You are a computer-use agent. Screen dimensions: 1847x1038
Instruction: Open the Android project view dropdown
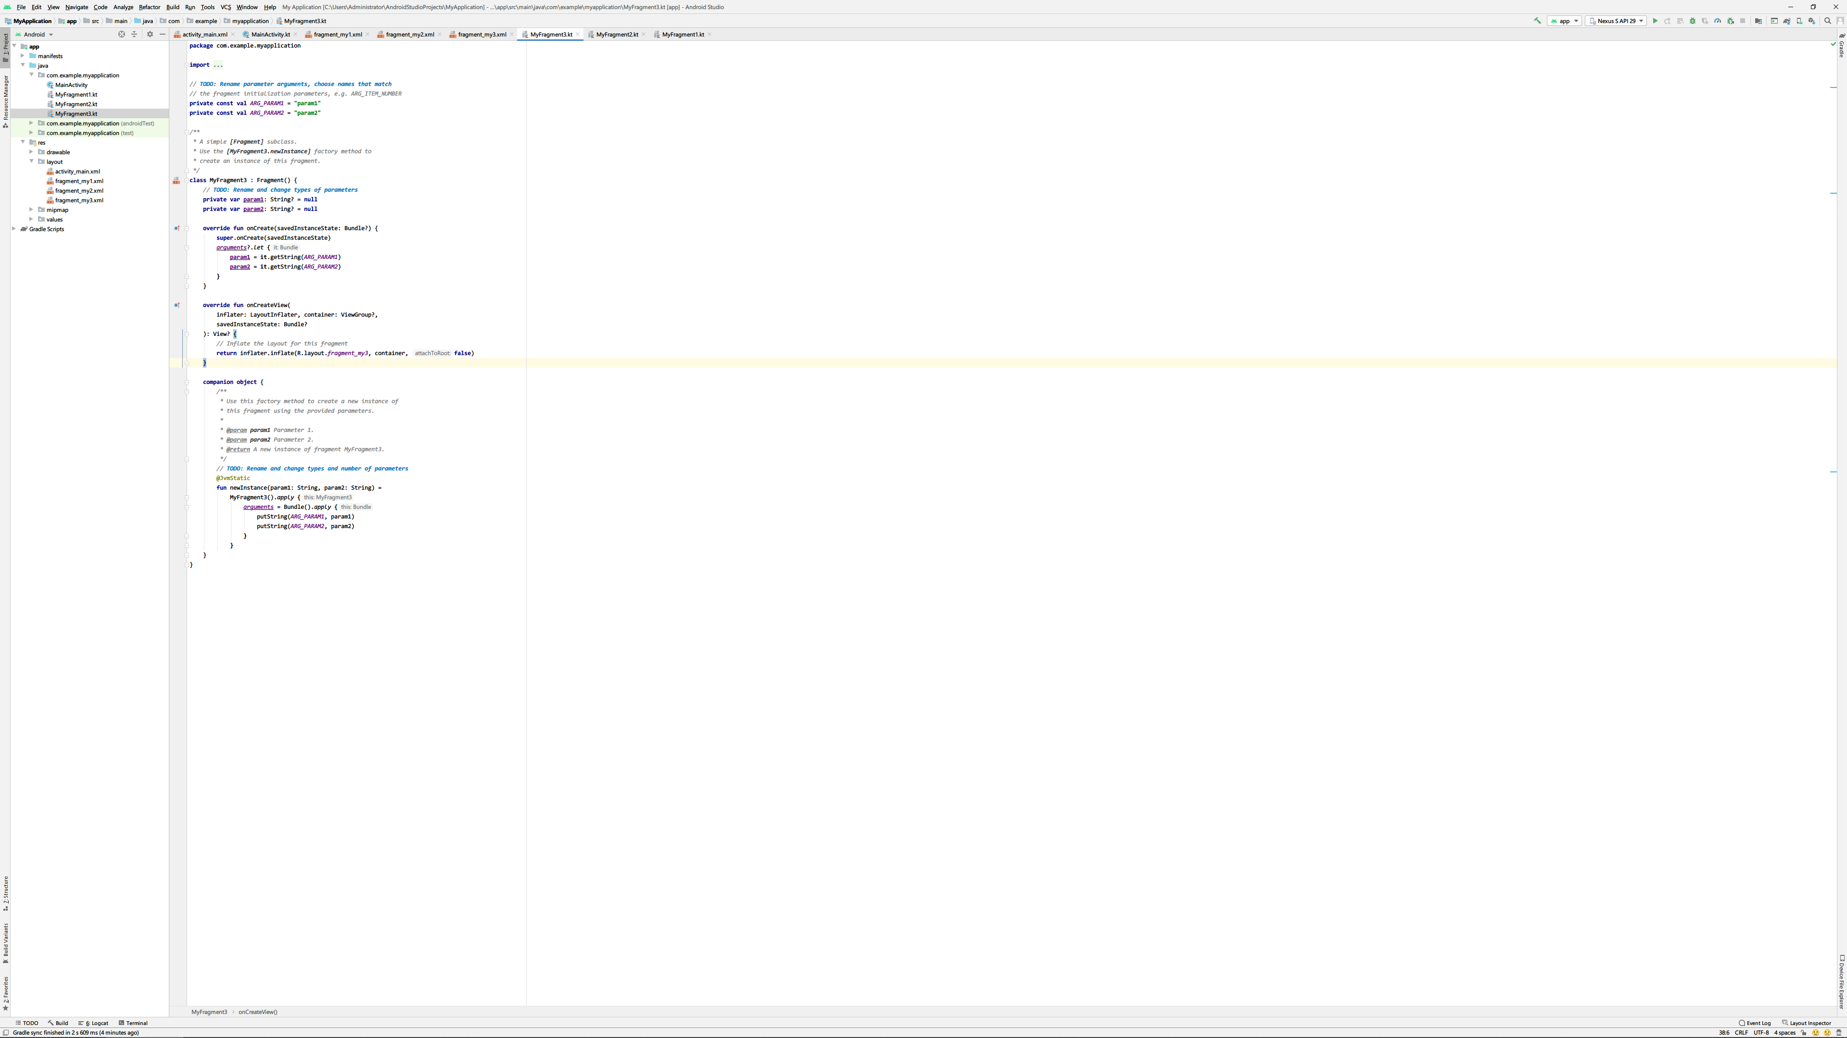pyautogui.click(x=35, y=35)
